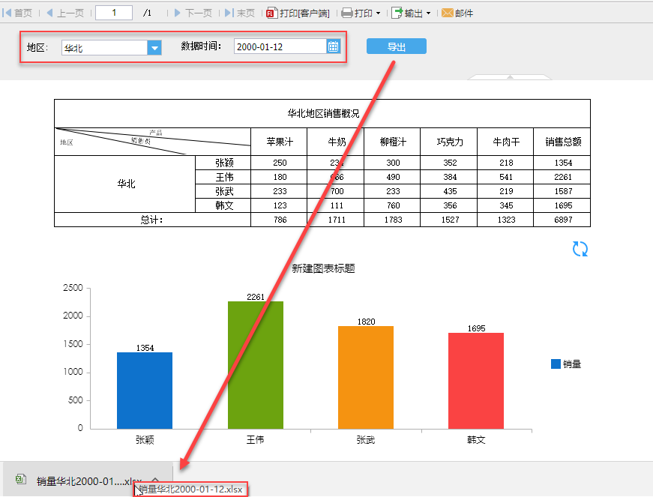This screenshot has height=497, width=653.
Task: Click the green 王伟 bar
Action: point(256,365)
